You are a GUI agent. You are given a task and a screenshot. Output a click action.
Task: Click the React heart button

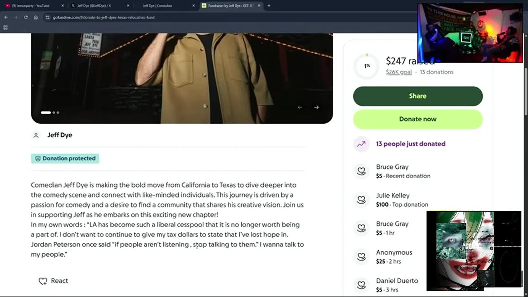coord(53,281)
